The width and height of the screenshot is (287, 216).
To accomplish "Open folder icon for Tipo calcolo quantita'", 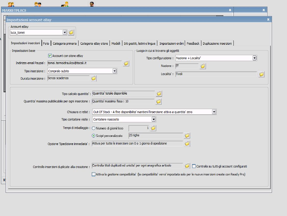I will pos(159,93).
